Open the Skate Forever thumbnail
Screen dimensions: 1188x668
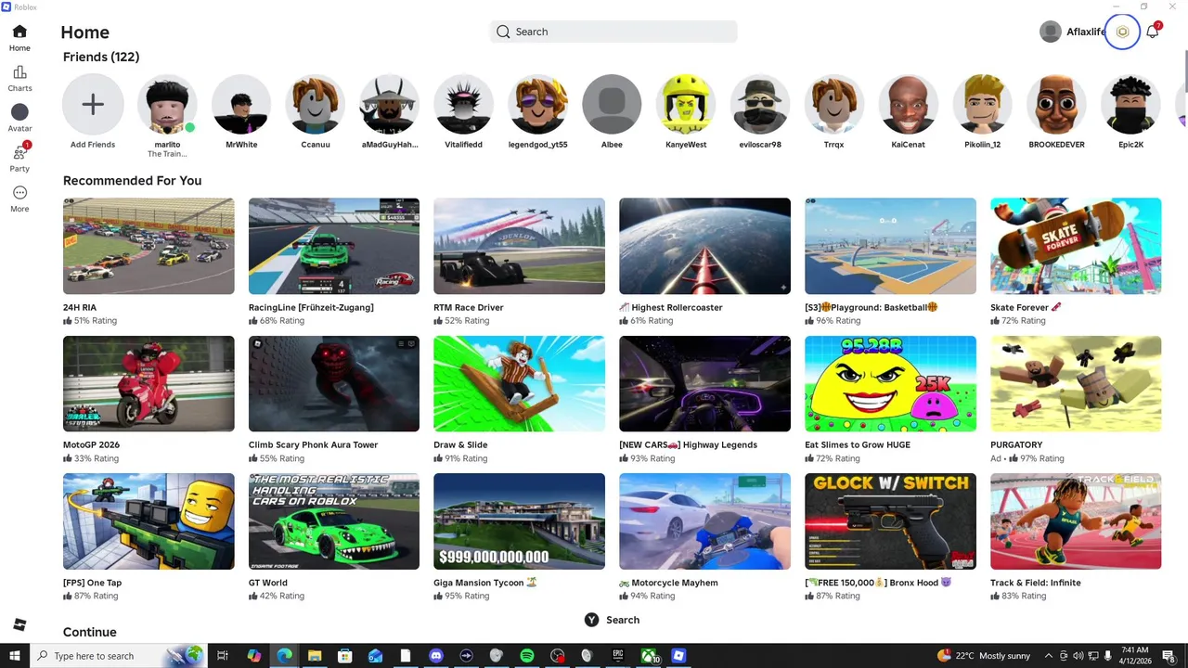tap(1076, 246)
